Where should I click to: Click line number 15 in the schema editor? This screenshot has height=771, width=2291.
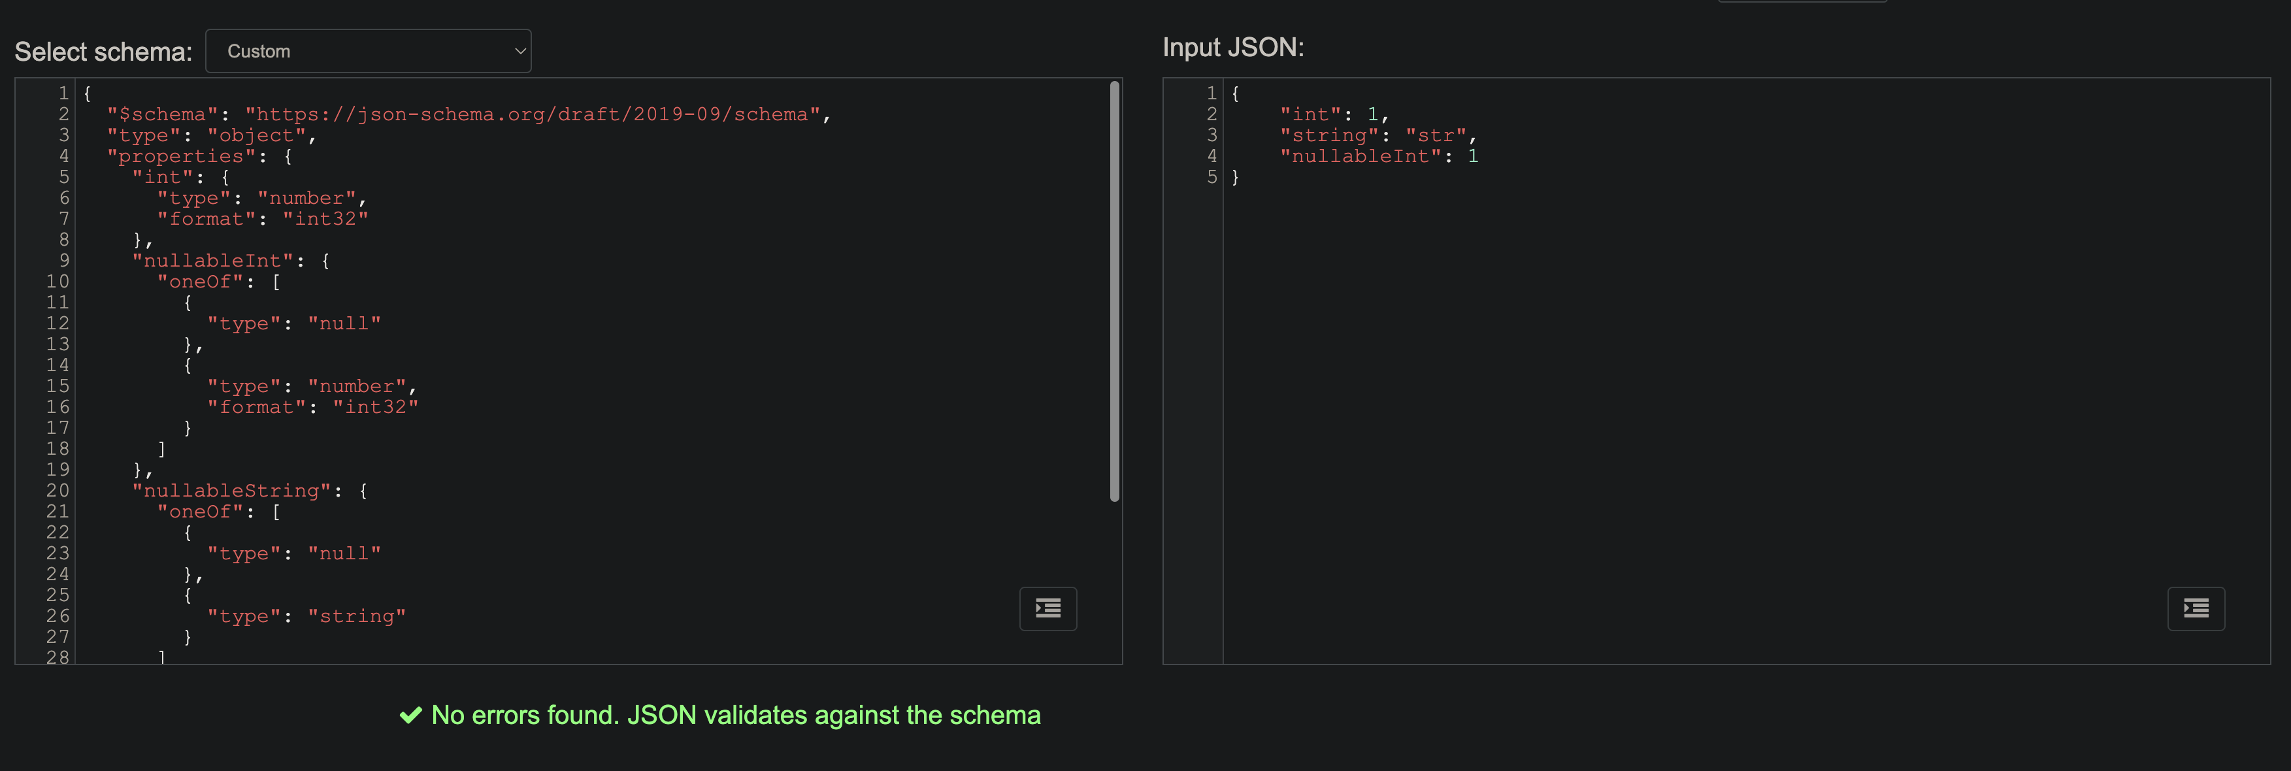[59, 386]
